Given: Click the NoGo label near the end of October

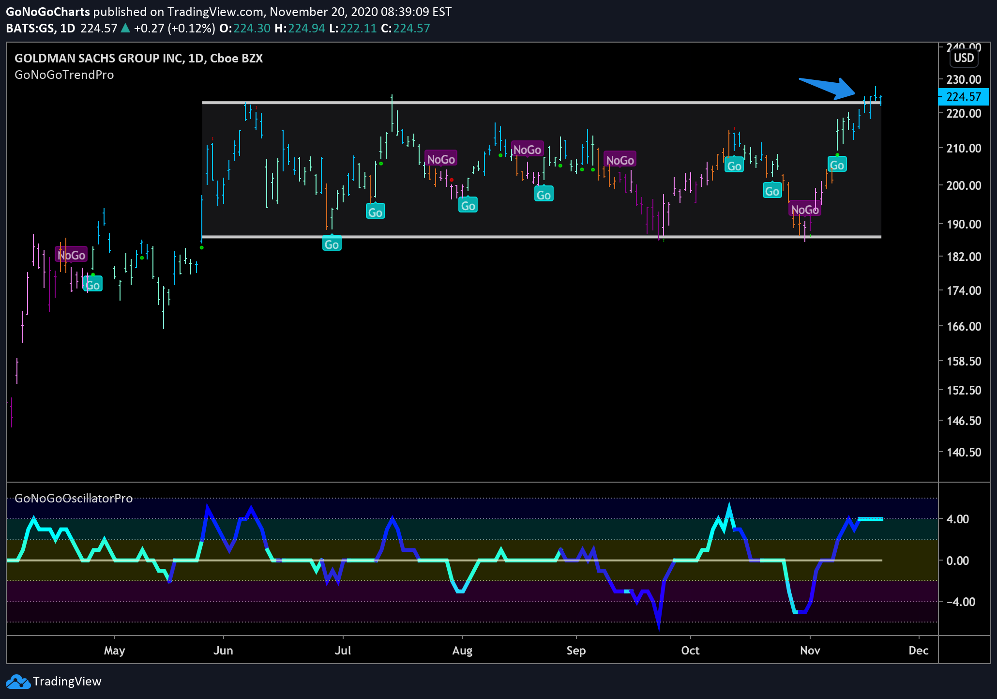Looking at the screenshot, I should click(x=805, y=210).
